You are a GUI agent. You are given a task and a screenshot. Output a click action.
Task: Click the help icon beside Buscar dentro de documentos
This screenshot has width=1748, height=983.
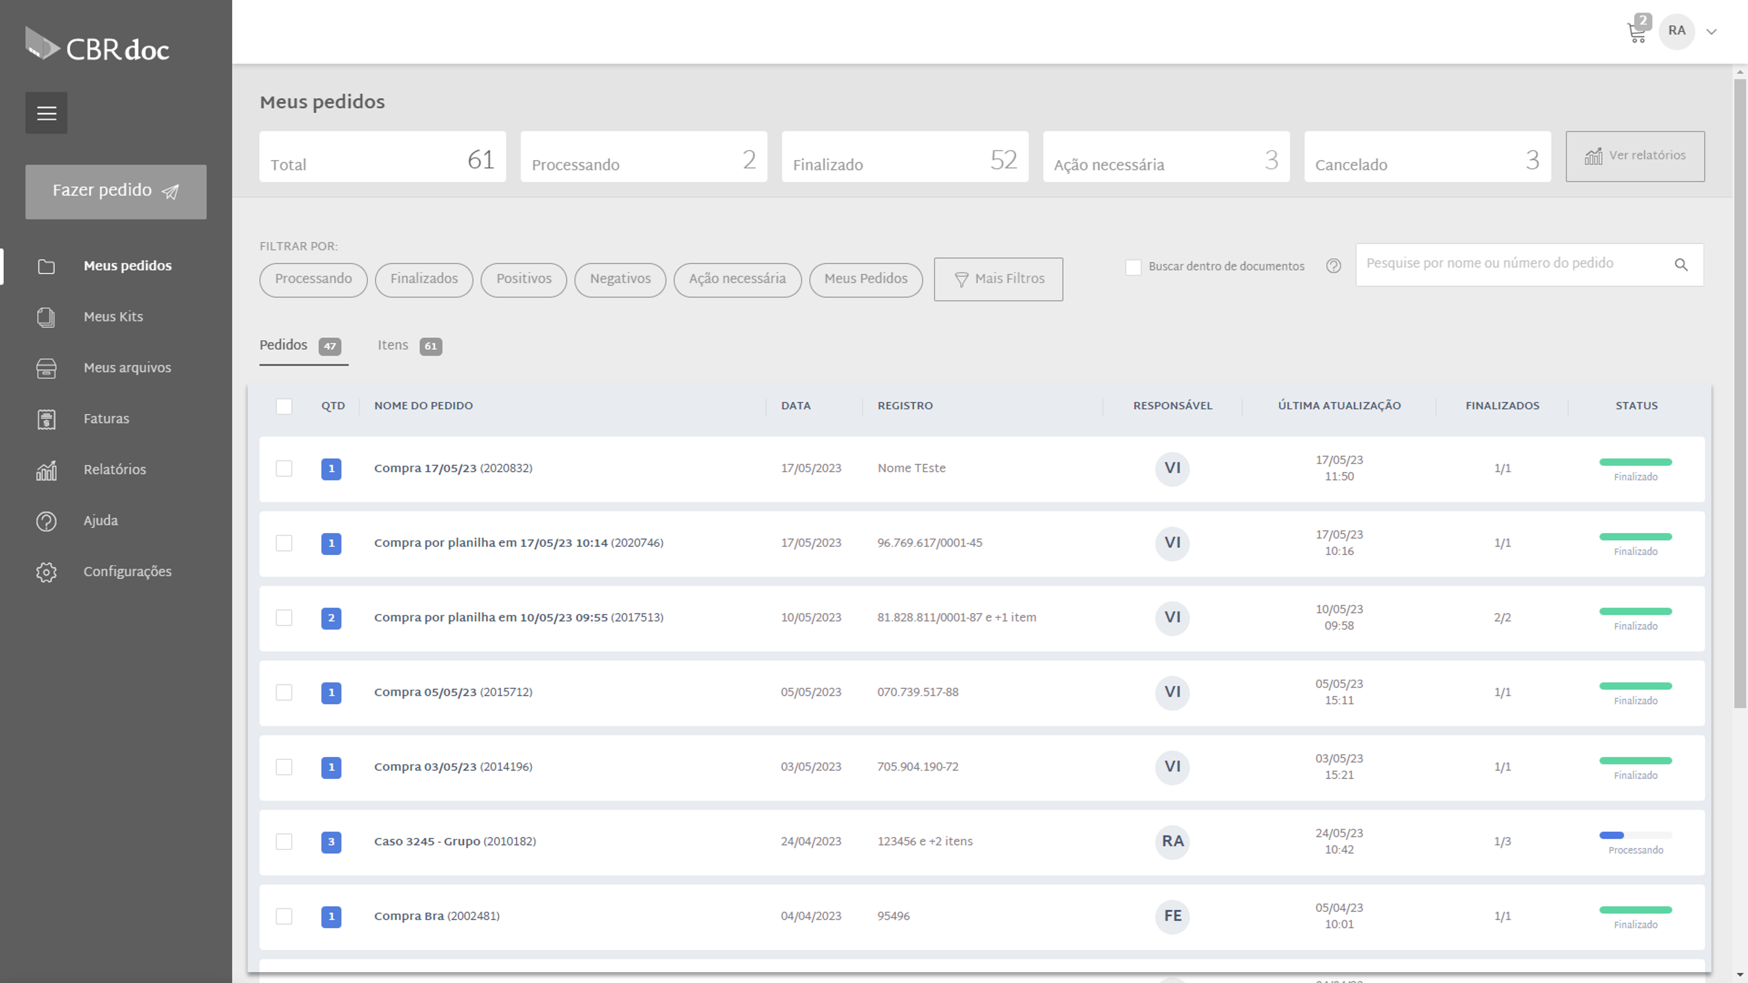coord(1334,266)
